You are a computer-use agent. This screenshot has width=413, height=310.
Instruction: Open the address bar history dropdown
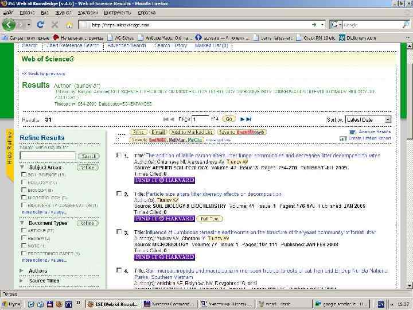click(x=322, y=25)
